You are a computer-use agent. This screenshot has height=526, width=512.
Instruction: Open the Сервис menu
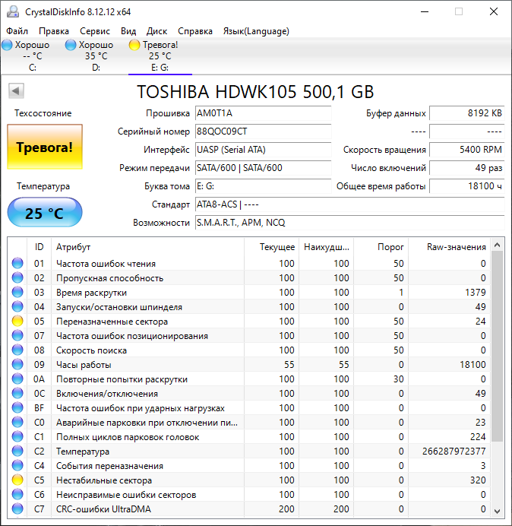(x=95, y=31)
